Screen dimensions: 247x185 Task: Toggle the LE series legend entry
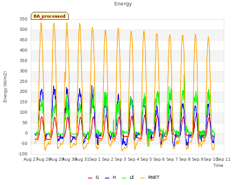click(128, 177)
